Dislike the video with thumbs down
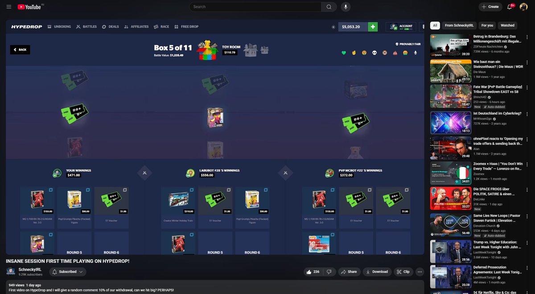The image size is (535, 294). (329, 272)
